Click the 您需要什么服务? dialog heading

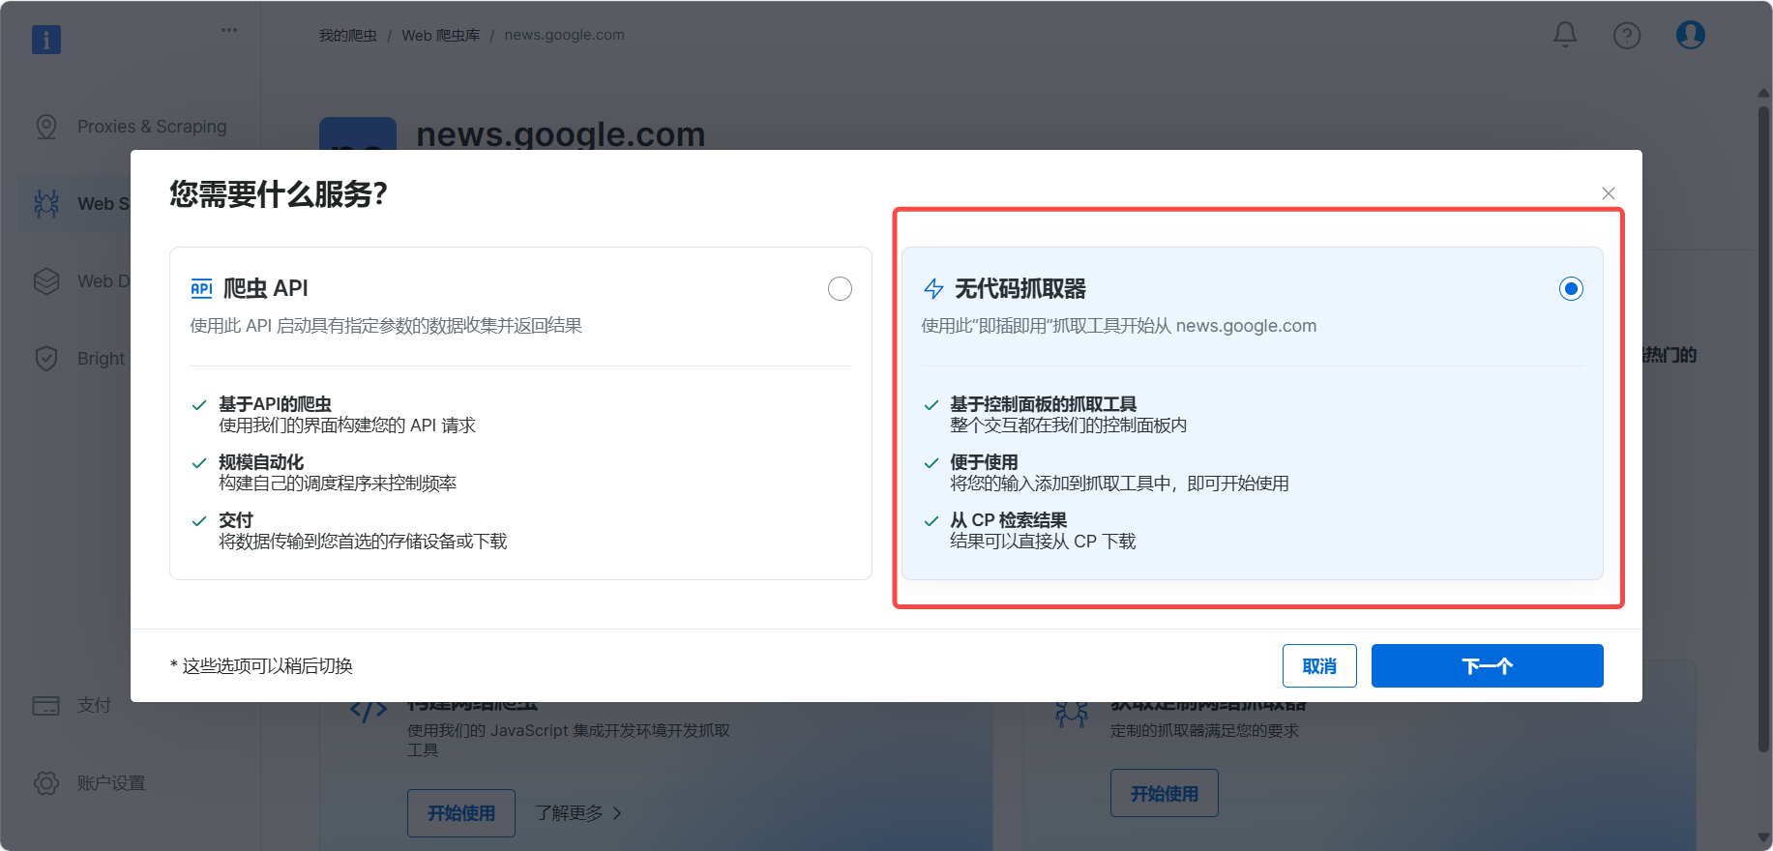pos(279,193)
